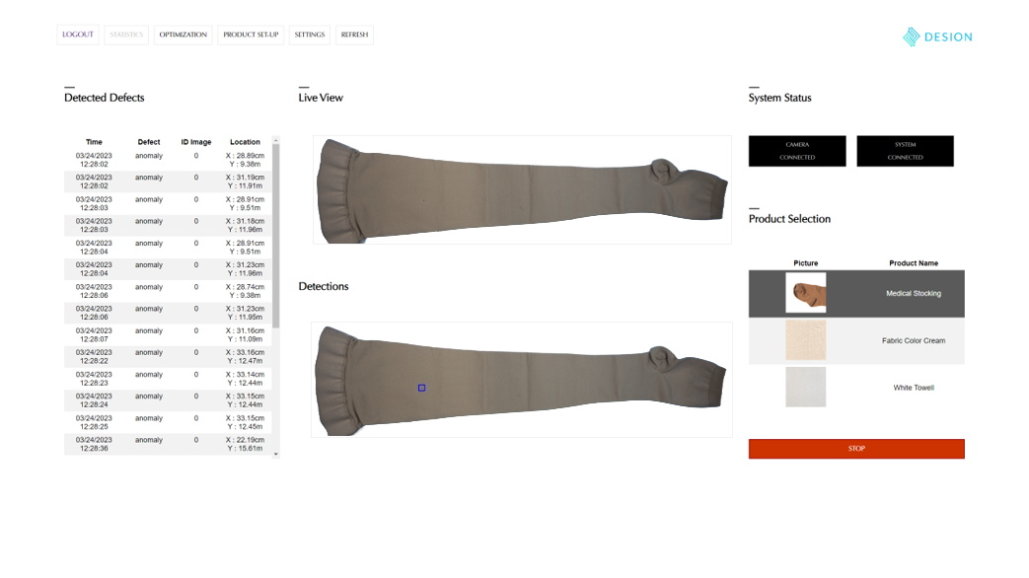Image resolution: width=1029 pixels, height=578 pixels.
Task: Select the defect row timed 12:28:36
Action: pyautogui.click(x=168, y=444)
